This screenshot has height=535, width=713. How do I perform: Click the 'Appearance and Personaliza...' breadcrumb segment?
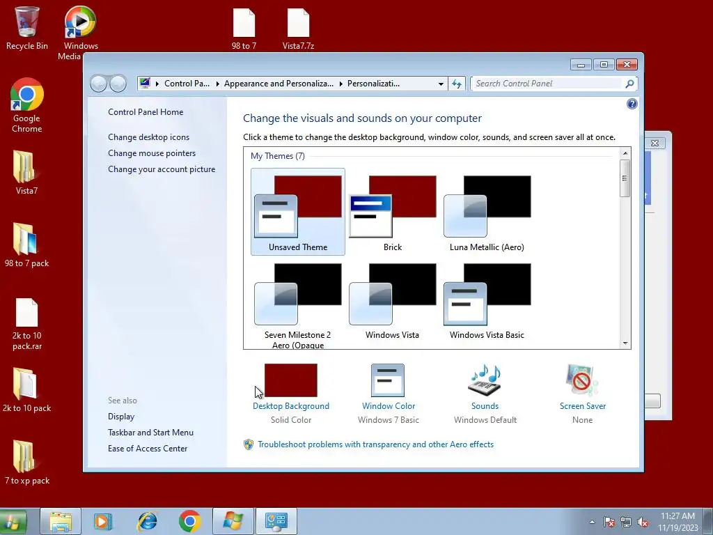click(x=279, y=84)
